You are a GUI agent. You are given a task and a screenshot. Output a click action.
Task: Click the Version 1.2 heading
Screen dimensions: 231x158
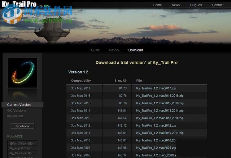pyautogui.click(x=78, y=72)
